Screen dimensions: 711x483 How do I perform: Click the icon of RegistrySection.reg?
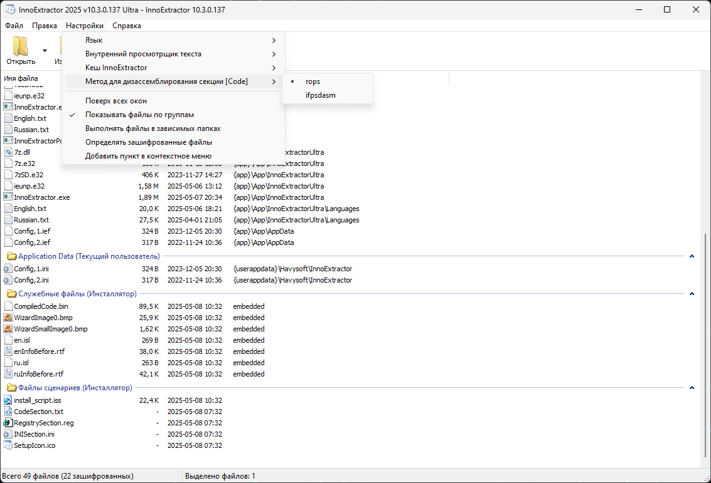8,423
